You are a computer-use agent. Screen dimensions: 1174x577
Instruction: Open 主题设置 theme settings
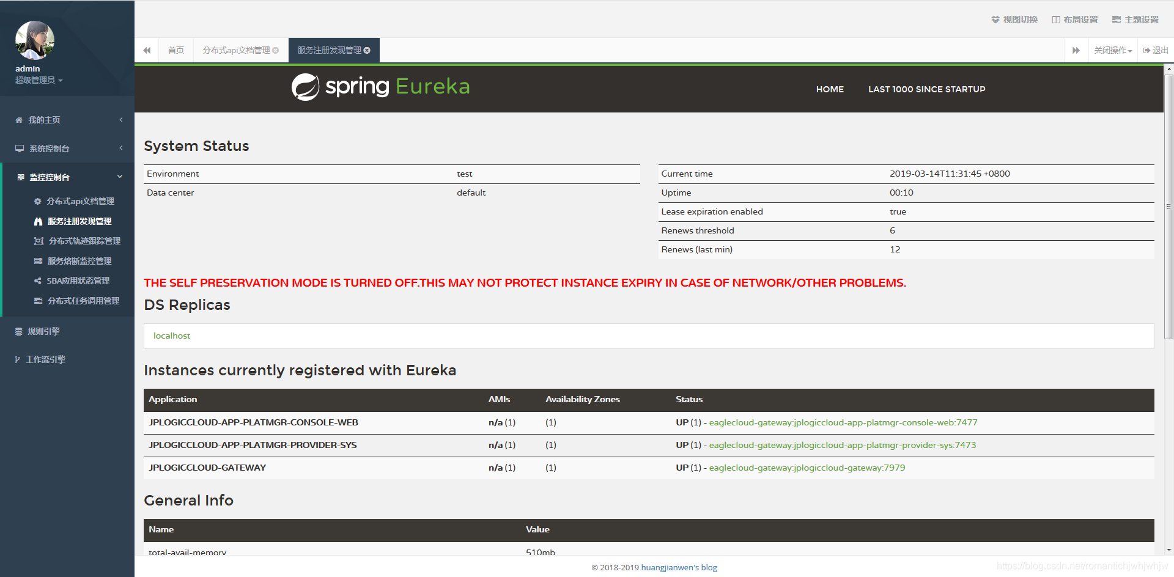click(x=1135, y=20)
